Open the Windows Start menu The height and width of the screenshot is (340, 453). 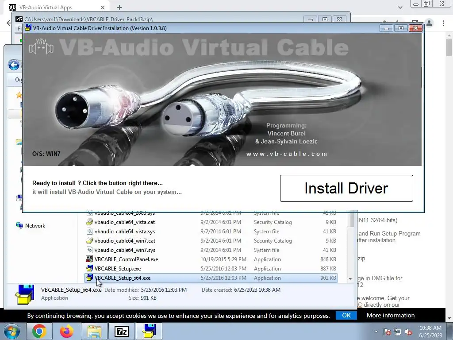click(x=12, y=331)
